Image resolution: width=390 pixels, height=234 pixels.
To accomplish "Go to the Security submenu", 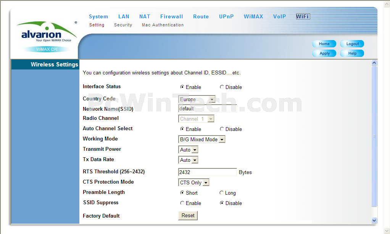I will [x=123, y=25].
